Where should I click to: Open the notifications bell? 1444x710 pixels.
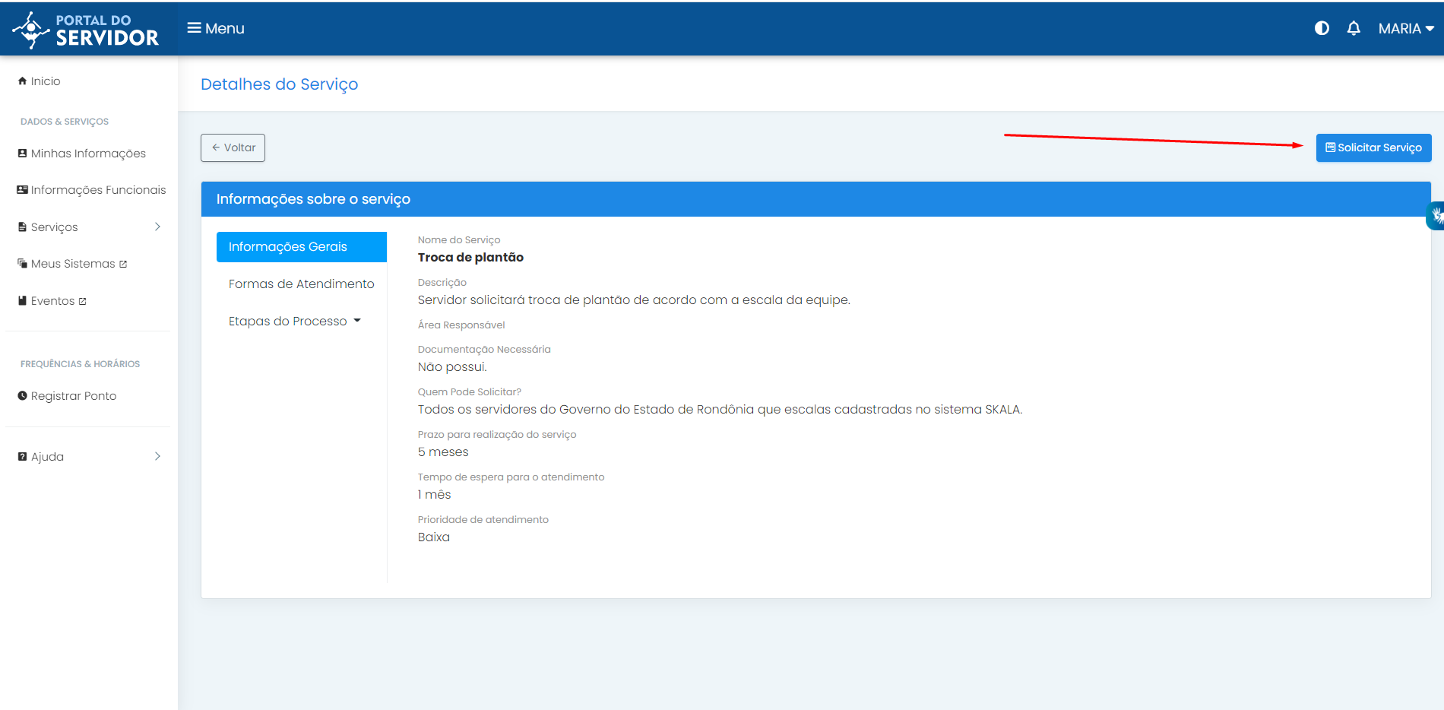[x=1354, y=28]
